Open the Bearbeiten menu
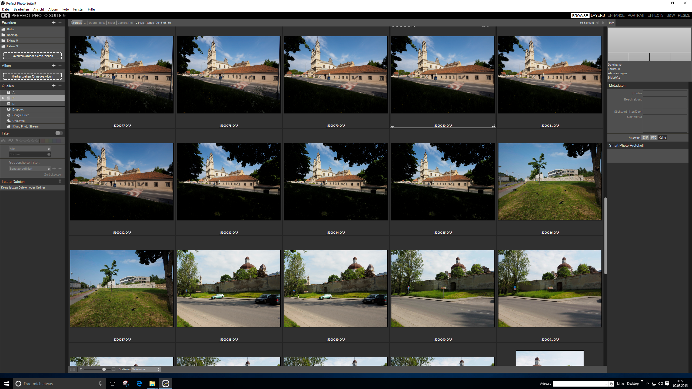Image resolution: width=692 pixels, height=389 pixels. pos(21,9)
